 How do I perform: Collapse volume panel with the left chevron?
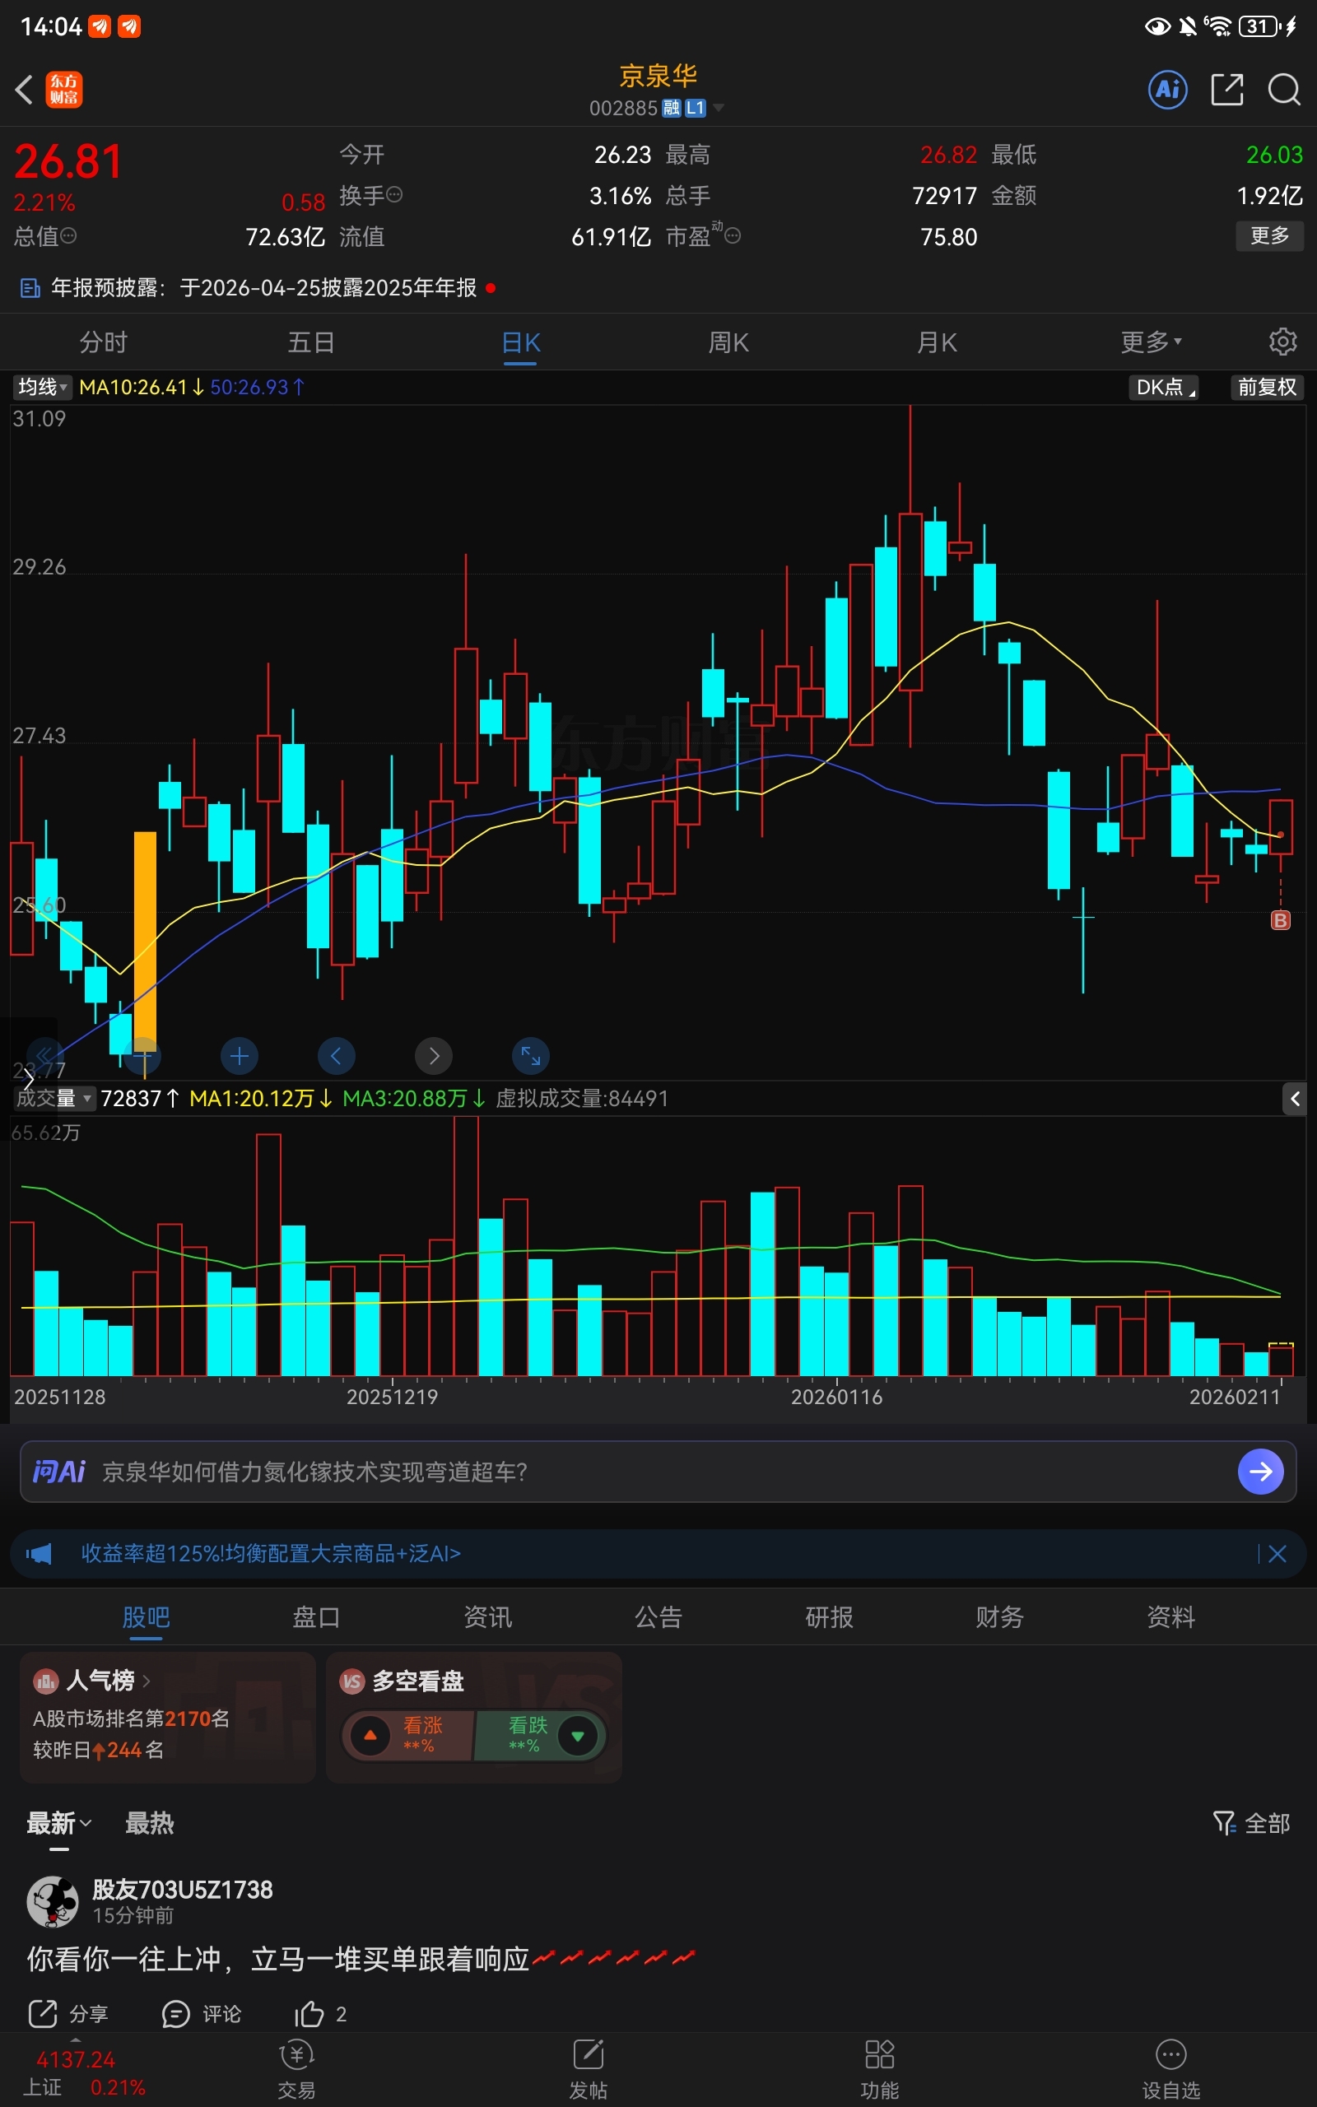[1296, 1099]
